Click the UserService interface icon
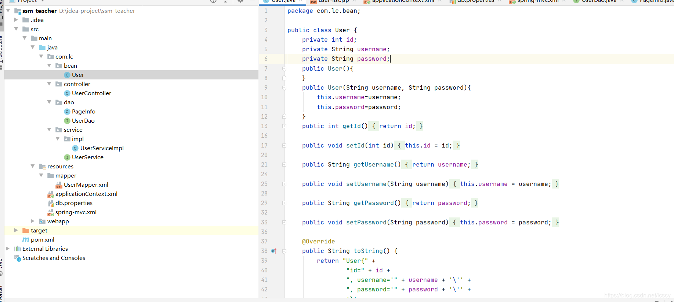The width and height of the screenshot is (674, 302). (67, 157)
